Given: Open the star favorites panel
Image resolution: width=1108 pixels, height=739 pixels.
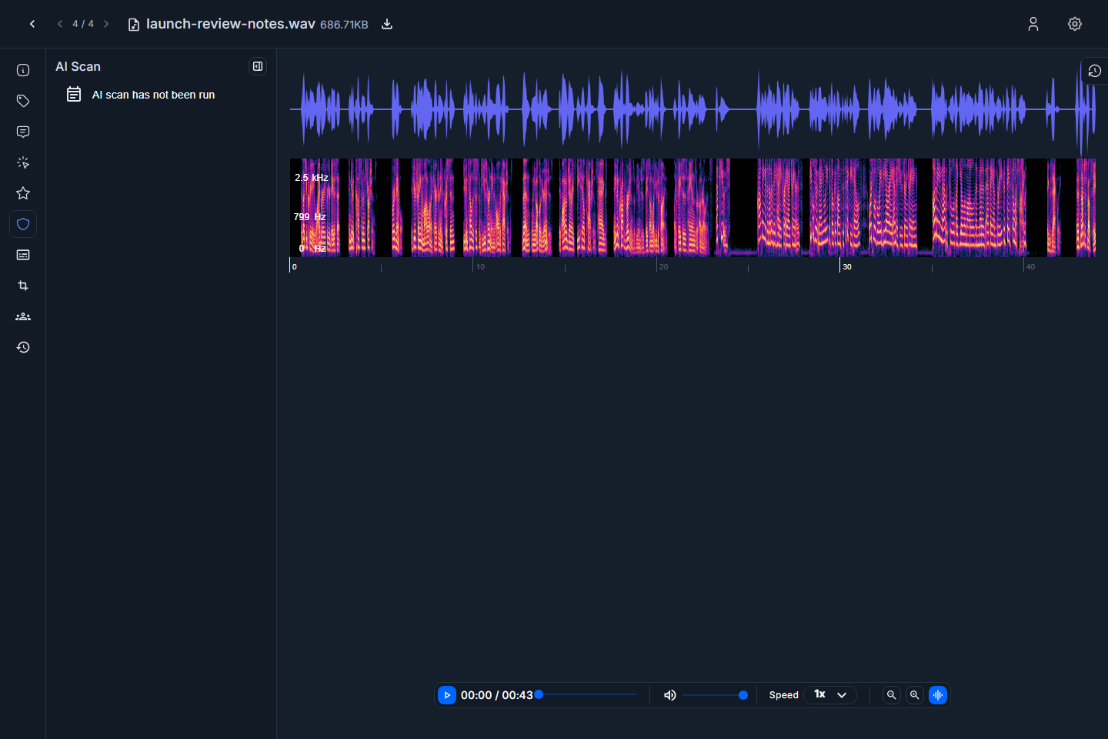Looking at the screenshot, I should pos(23,193).
